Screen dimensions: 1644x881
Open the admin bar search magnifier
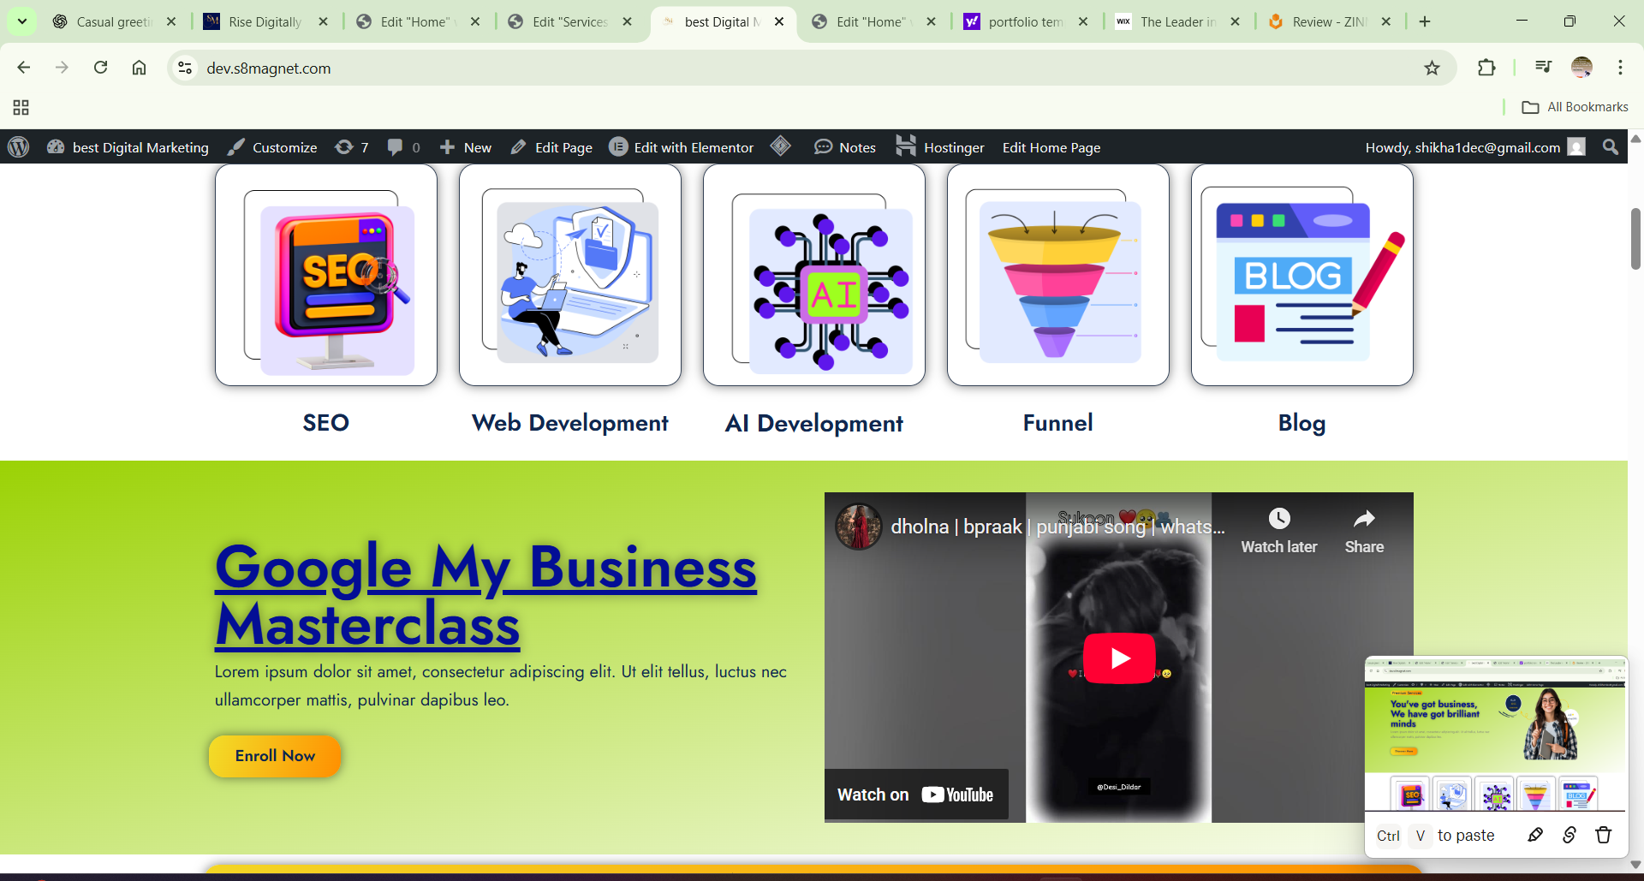pos(1610,147)
